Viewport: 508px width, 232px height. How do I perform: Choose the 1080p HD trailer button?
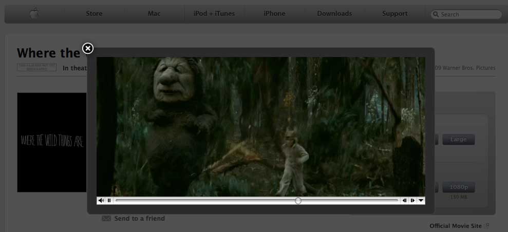pos(458,187)
